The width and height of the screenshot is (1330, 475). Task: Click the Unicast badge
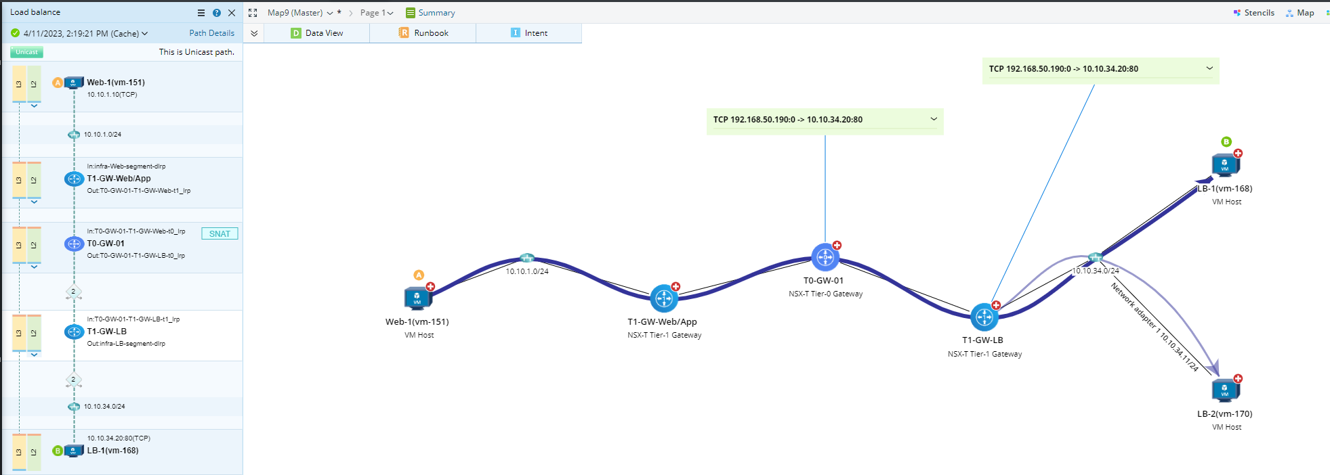pos(26,52)
